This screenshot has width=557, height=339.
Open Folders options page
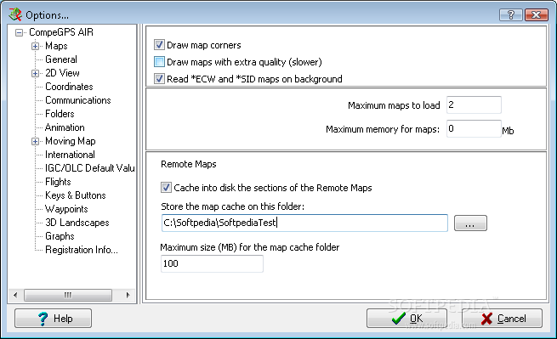tap(60, 114)
